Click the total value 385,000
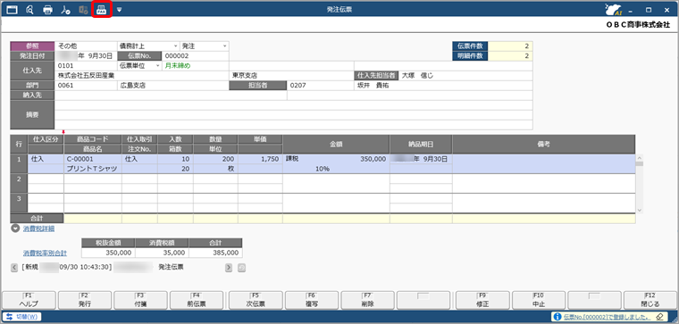 click(215, 253)
